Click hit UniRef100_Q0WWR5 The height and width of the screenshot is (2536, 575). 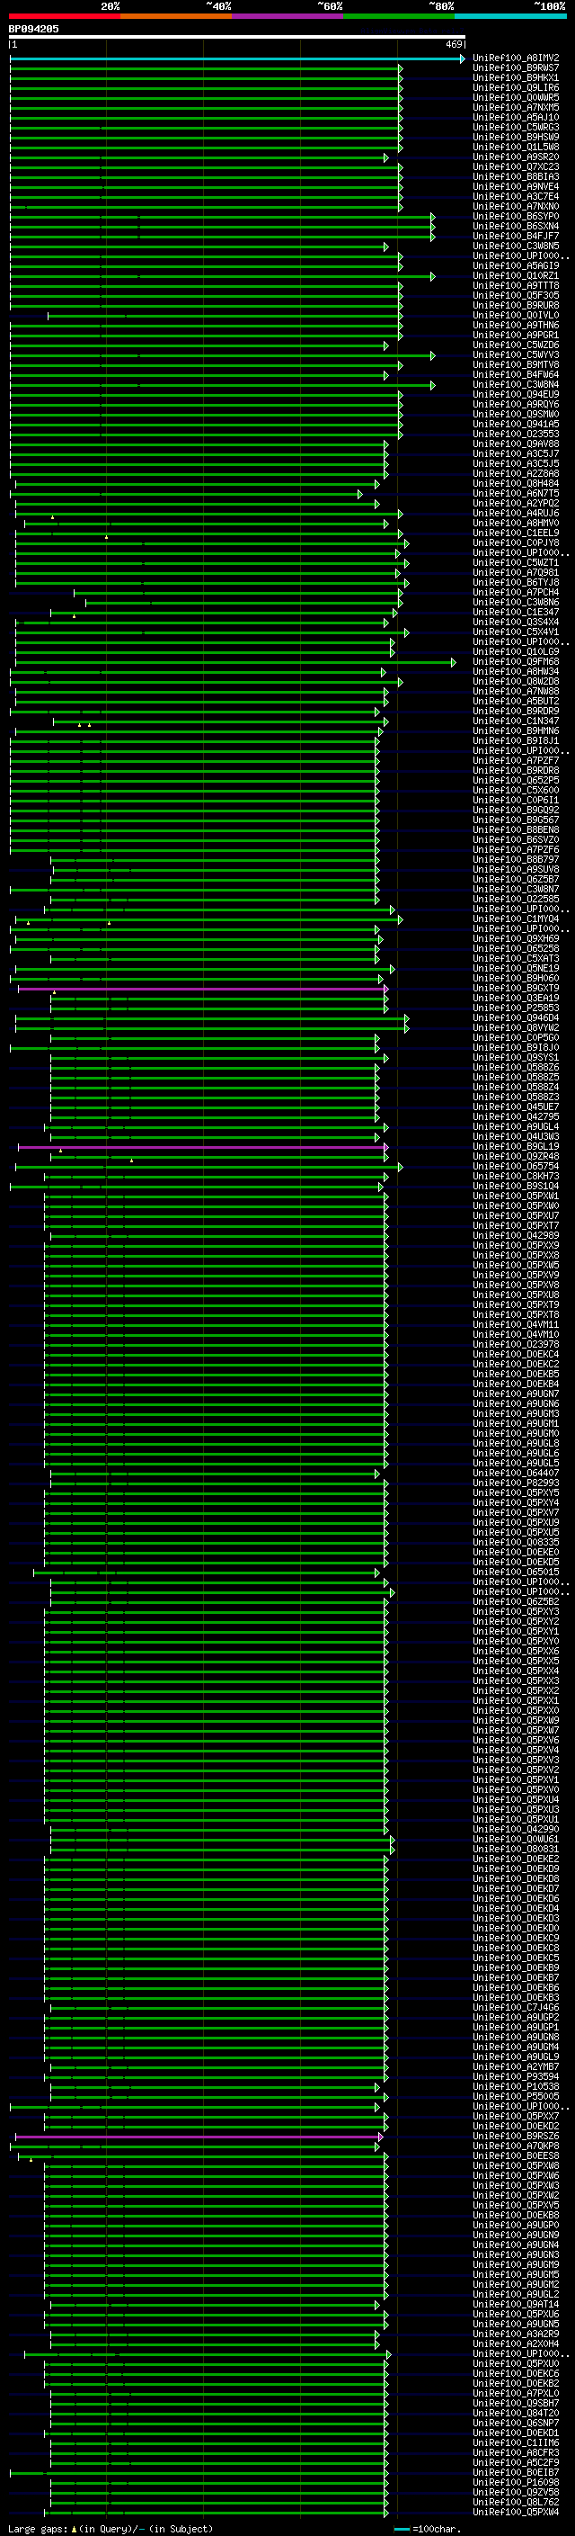[516, 97]
